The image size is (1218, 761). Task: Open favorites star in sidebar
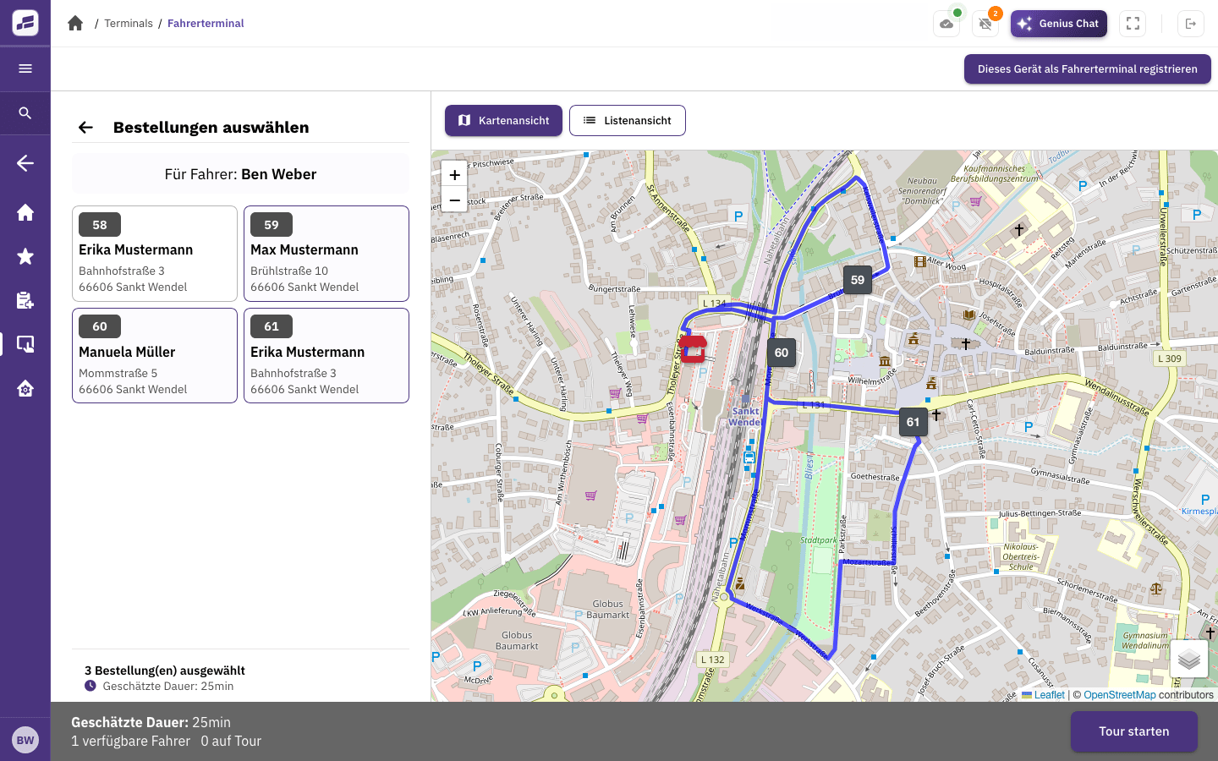coord(25,256)
